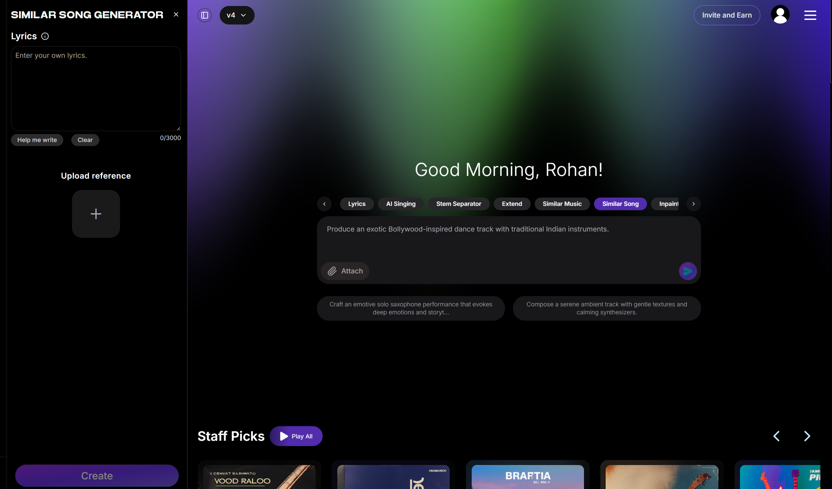Select the Stem Separator tab
The image size is (832, 489).
pyautogui.click(x=459, y=204)
